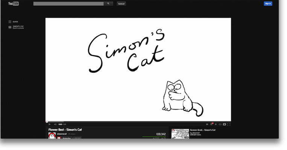Click the search input field

(x=68, y=4)
